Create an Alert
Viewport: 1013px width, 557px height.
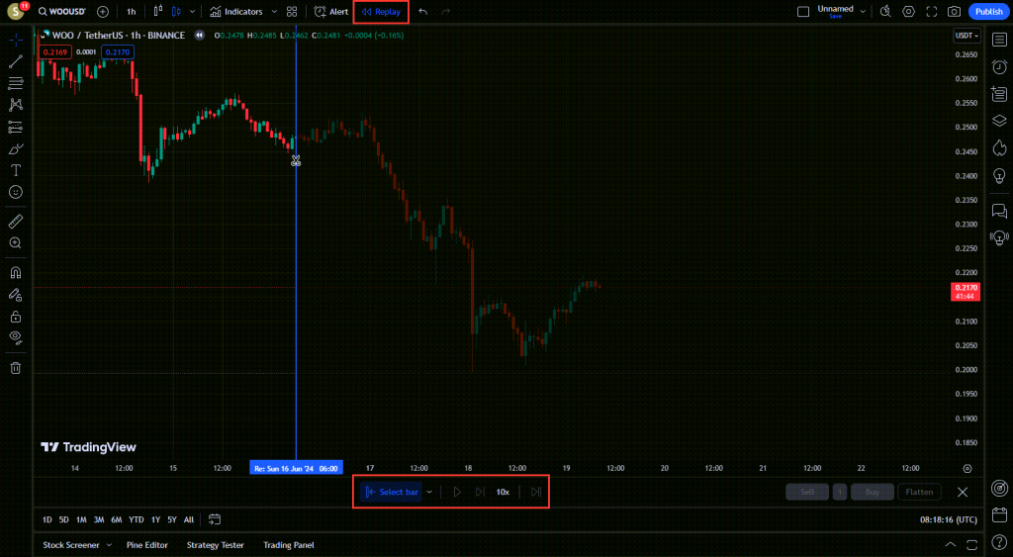[330, 12]
